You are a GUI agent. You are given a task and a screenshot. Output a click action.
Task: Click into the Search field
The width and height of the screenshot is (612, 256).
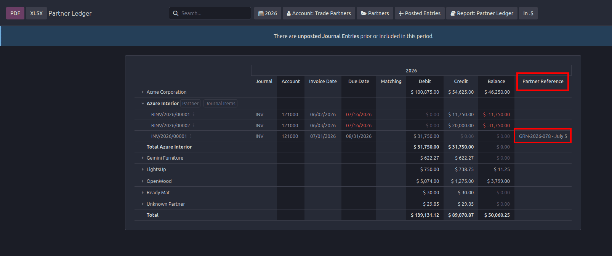[x=210, y=13]
